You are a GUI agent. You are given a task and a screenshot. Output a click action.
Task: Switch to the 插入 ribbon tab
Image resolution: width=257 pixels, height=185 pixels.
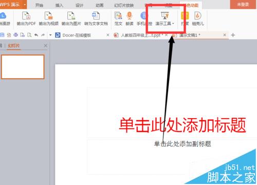[59, 5]
